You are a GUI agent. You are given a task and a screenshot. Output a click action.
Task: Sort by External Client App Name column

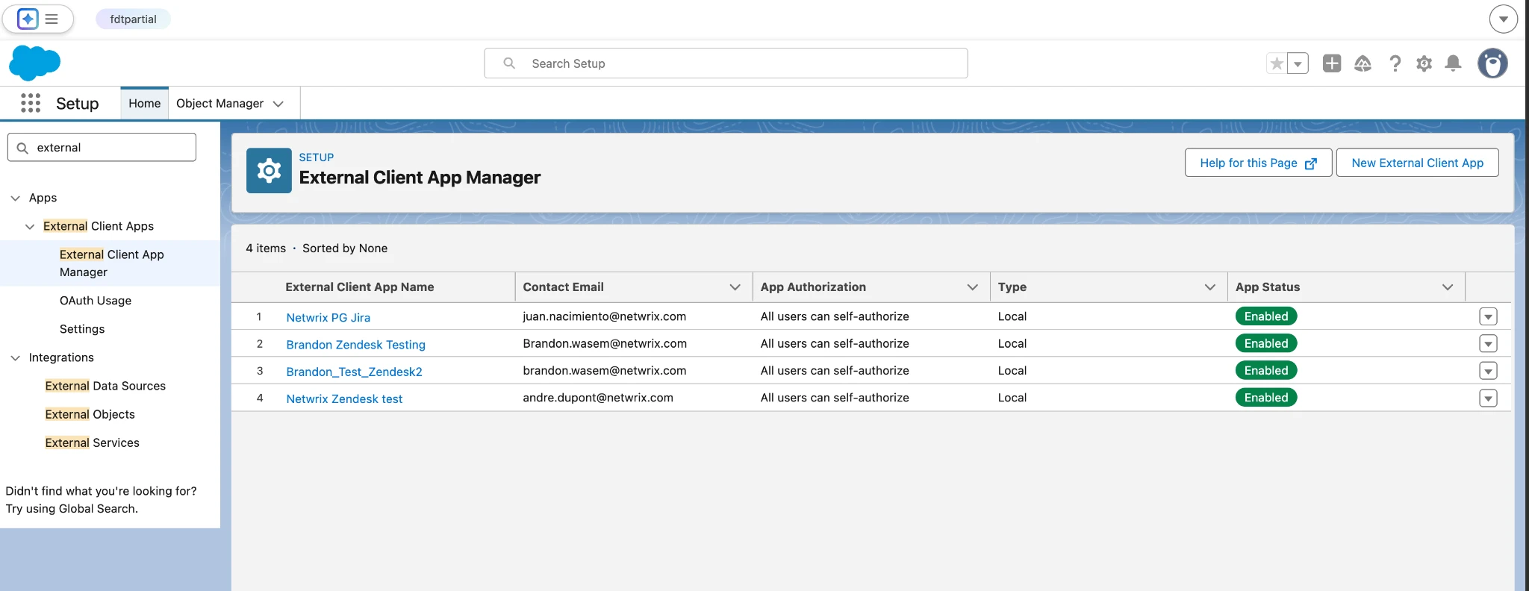point(359,287)
